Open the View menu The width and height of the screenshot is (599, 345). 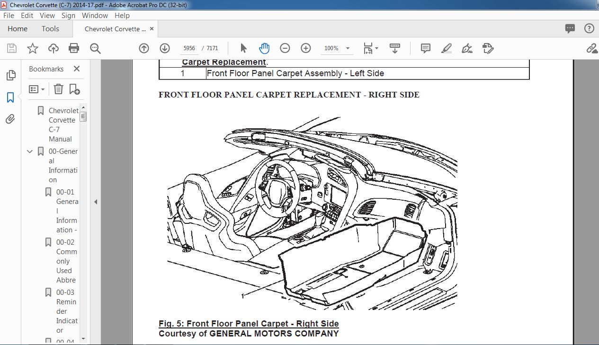point(47,16)
